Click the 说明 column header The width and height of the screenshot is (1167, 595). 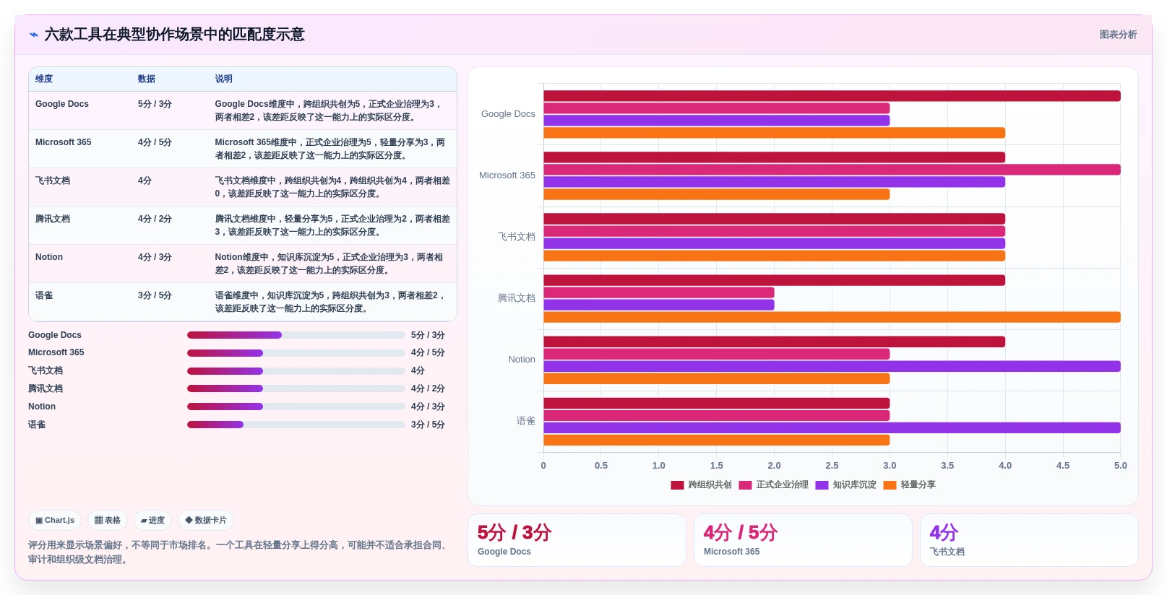223,79
